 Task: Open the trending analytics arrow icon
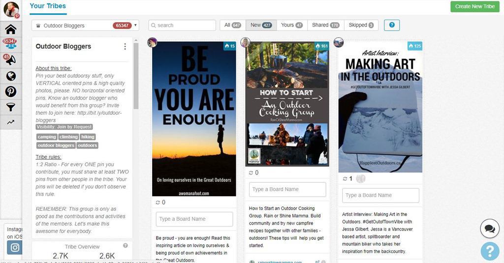coord(11,122)
